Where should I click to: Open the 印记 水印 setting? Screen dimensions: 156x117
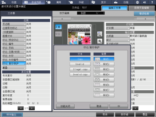point(14,56)
